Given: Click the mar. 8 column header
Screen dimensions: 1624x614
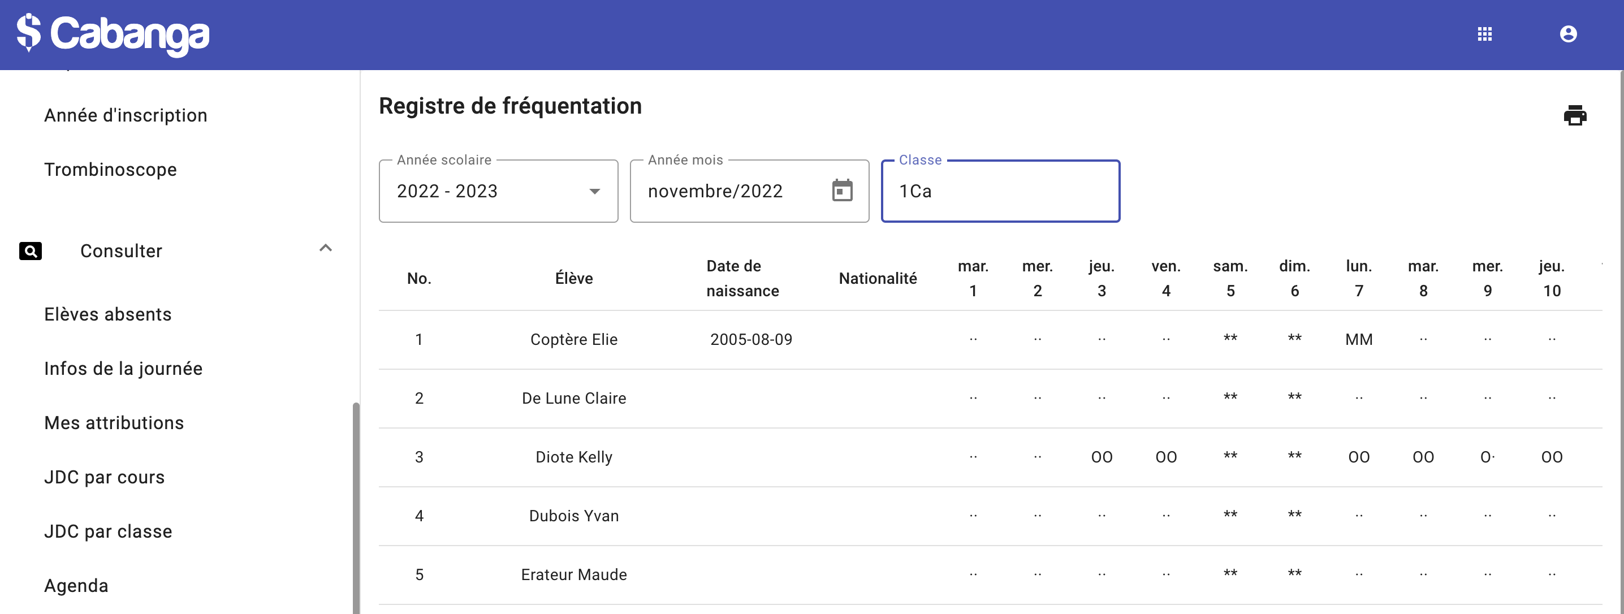Looking at the screenshot, I should [1423, 279].
